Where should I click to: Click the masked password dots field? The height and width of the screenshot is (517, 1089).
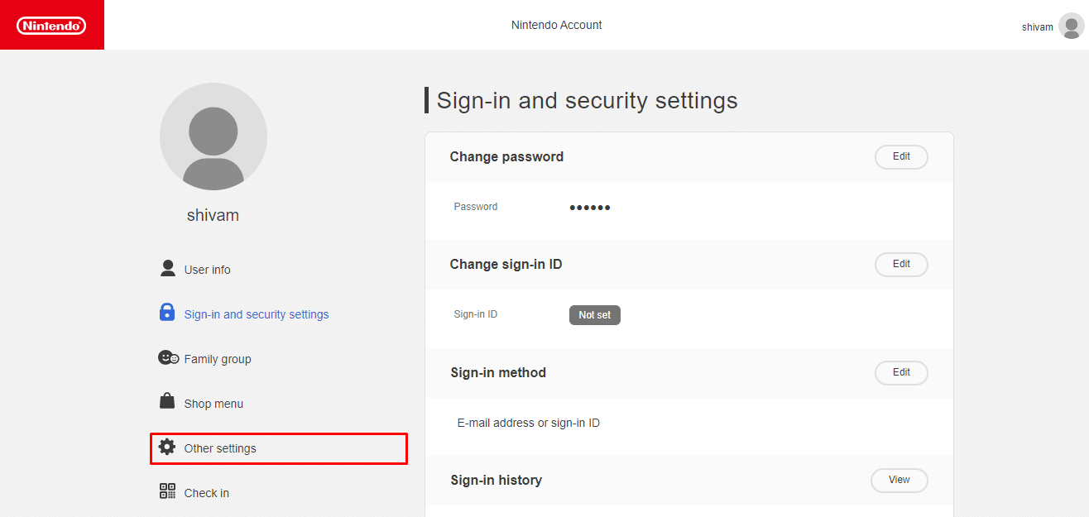[x=589, y=206]
